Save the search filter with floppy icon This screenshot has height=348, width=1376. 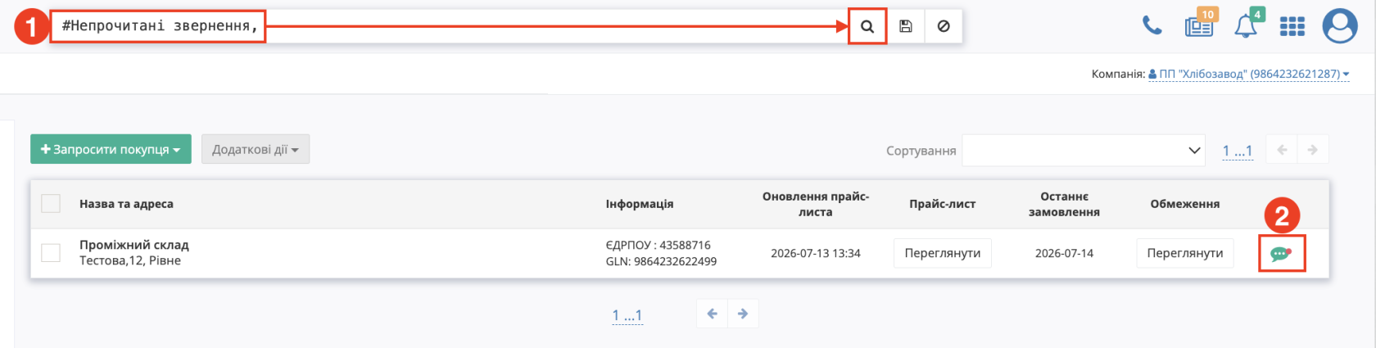(906, 26)
